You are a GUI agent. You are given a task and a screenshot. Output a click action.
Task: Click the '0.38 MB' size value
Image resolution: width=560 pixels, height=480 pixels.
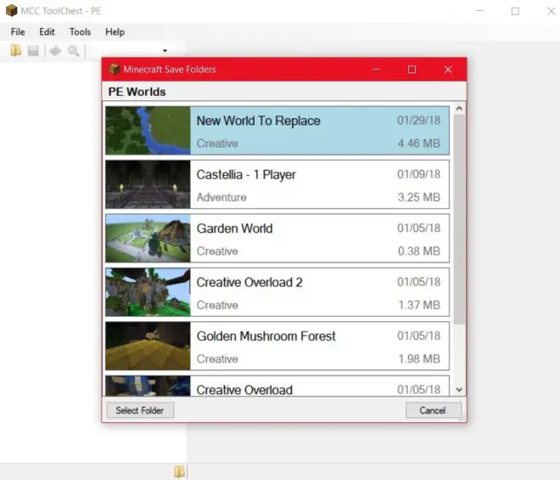419,251
